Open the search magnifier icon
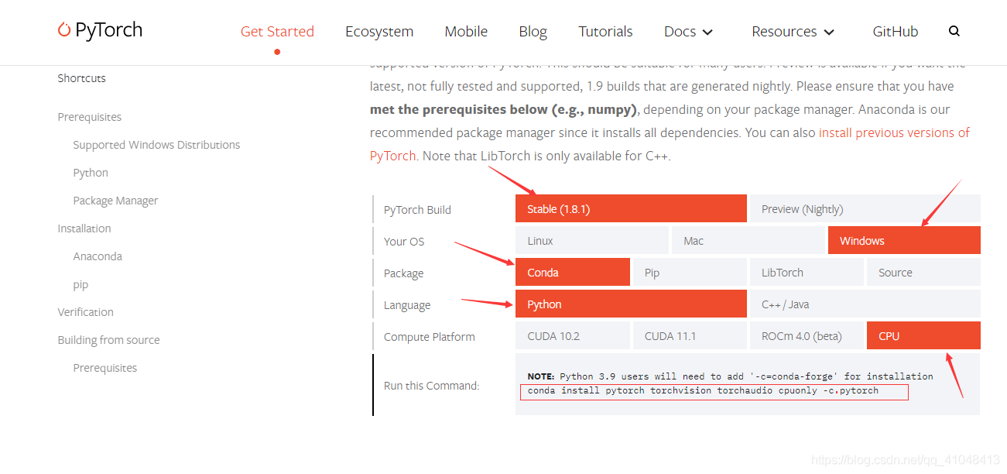The height and width of the screenshot is (474, 1007). point(954,32)
